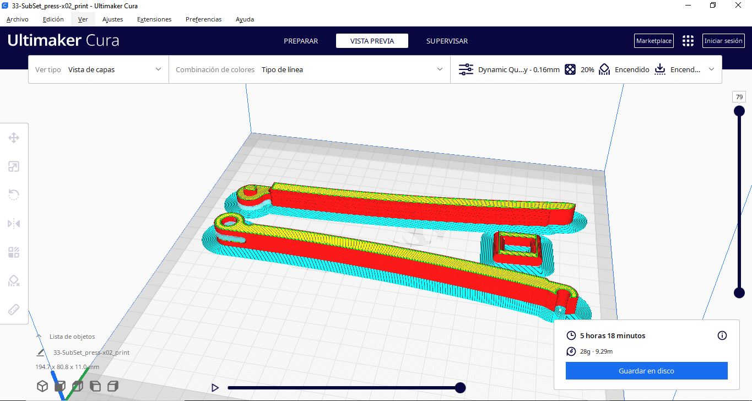The width and height of the screenshot is (752, 401).
Task: Click the path simulation slider handle
Action: pyautogui.click(x=460, y=388)
